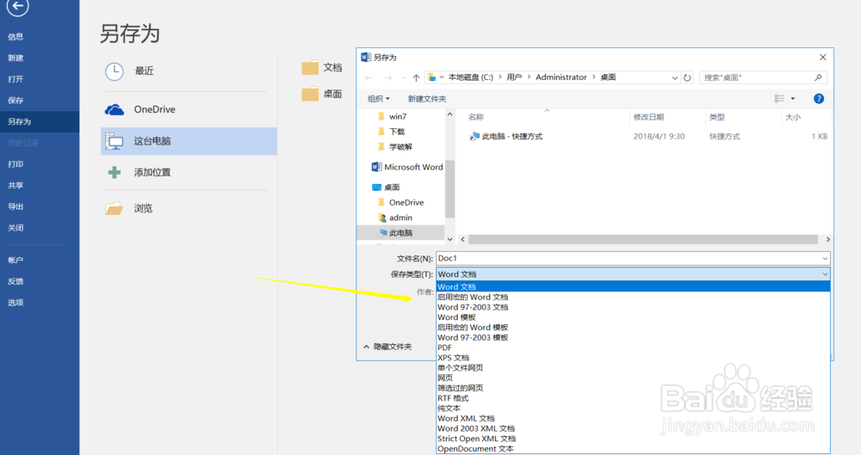861x455 pixels.
Task: Open the 文档 folder icon
Action: point(310,67)
